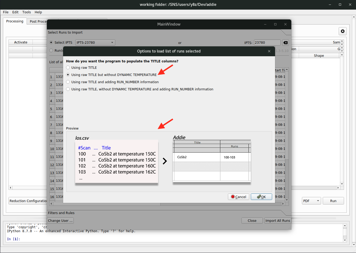
Task: Choose raw TITLE adding RUN_NUMBER option
Action: pyautogui.click(x=68, y=82)
